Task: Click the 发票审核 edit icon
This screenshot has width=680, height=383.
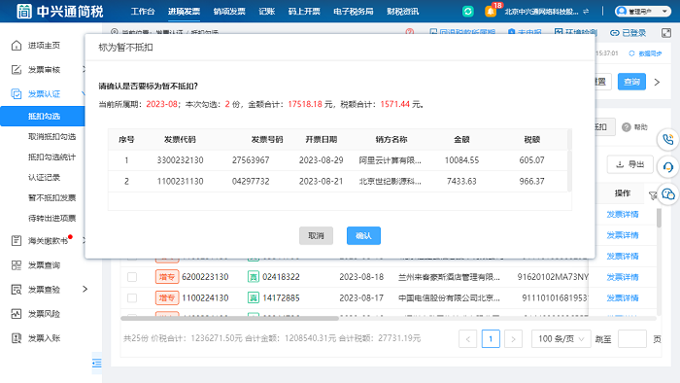Action: tap(17, 69)
